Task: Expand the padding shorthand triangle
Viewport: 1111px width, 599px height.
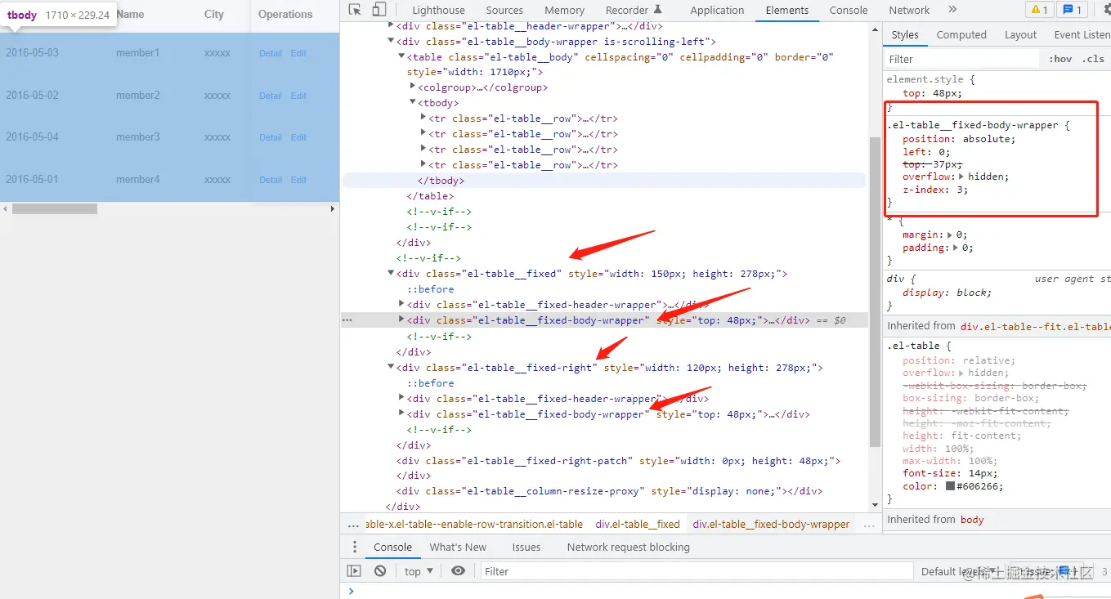Action: tap(956, 248)
